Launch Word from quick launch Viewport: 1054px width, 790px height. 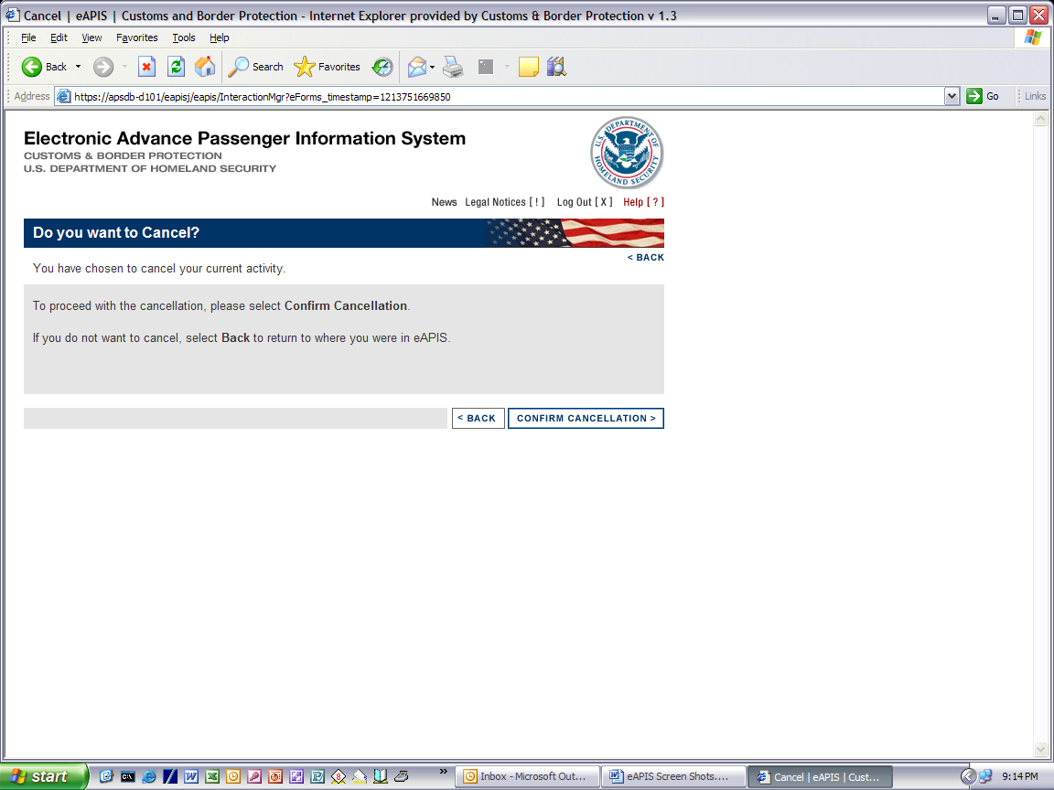(191, 776)
